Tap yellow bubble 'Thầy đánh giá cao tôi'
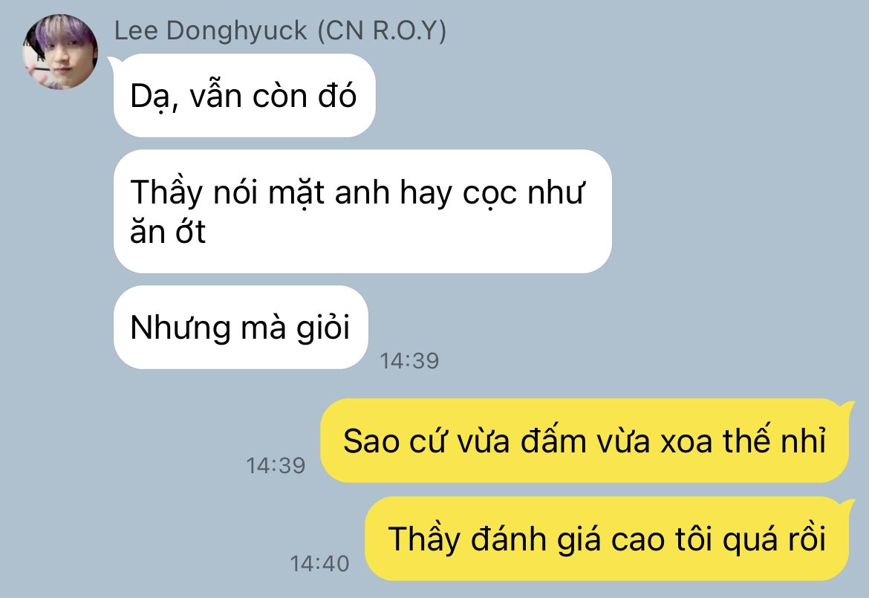The width and height of the screenshot is (869, 598). point(606,539)
